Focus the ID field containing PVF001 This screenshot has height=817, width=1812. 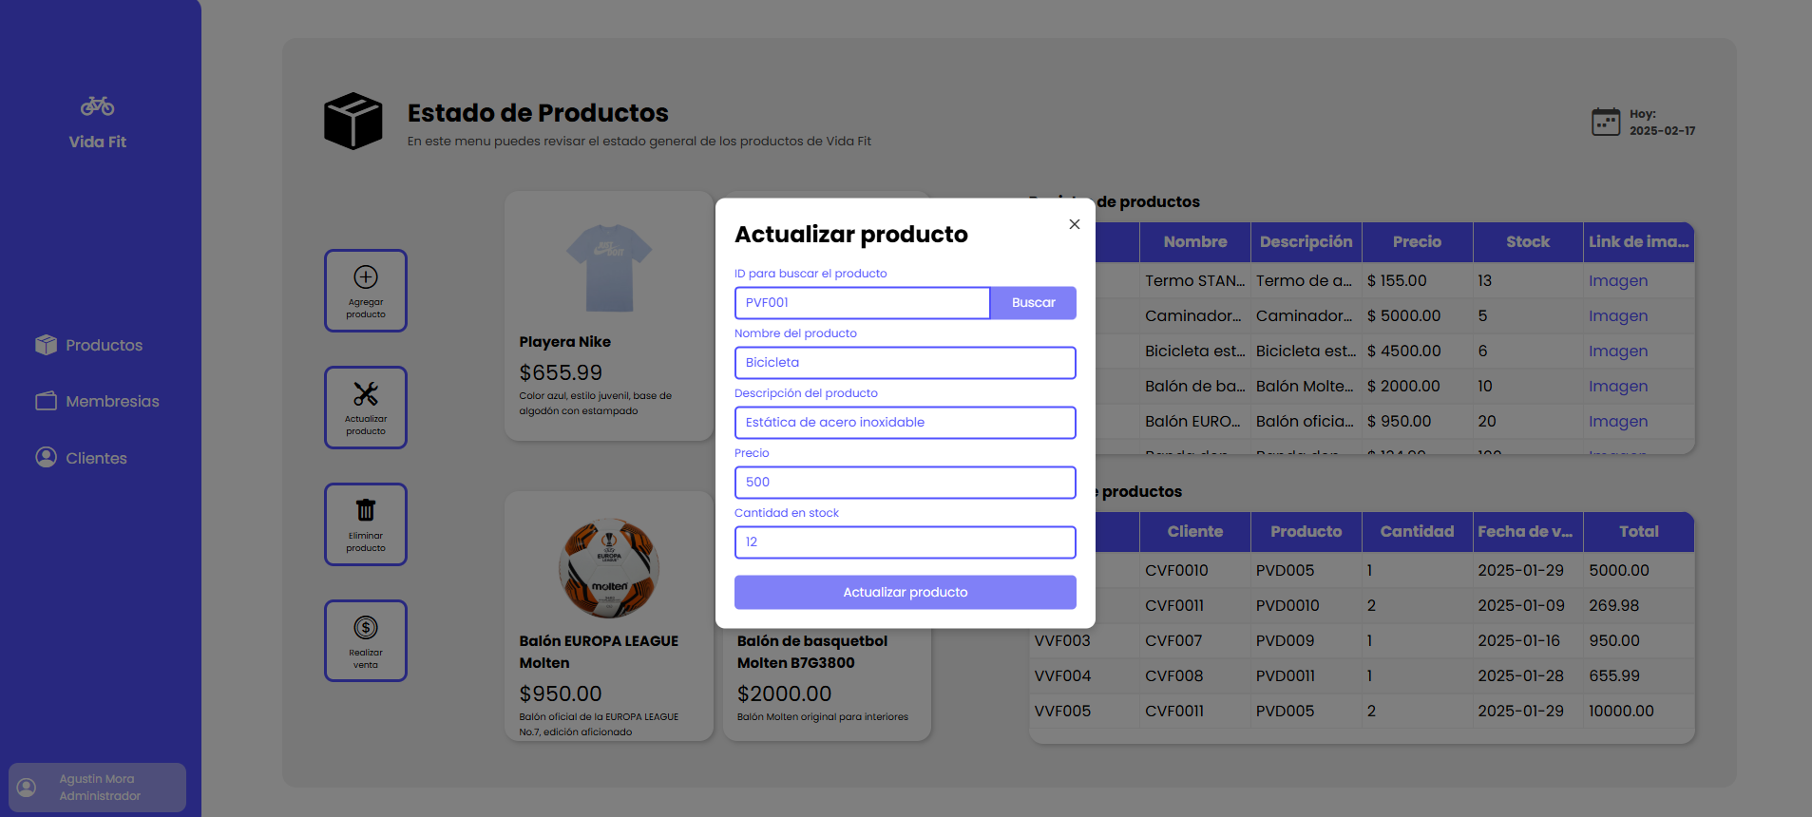click(863, 303)
